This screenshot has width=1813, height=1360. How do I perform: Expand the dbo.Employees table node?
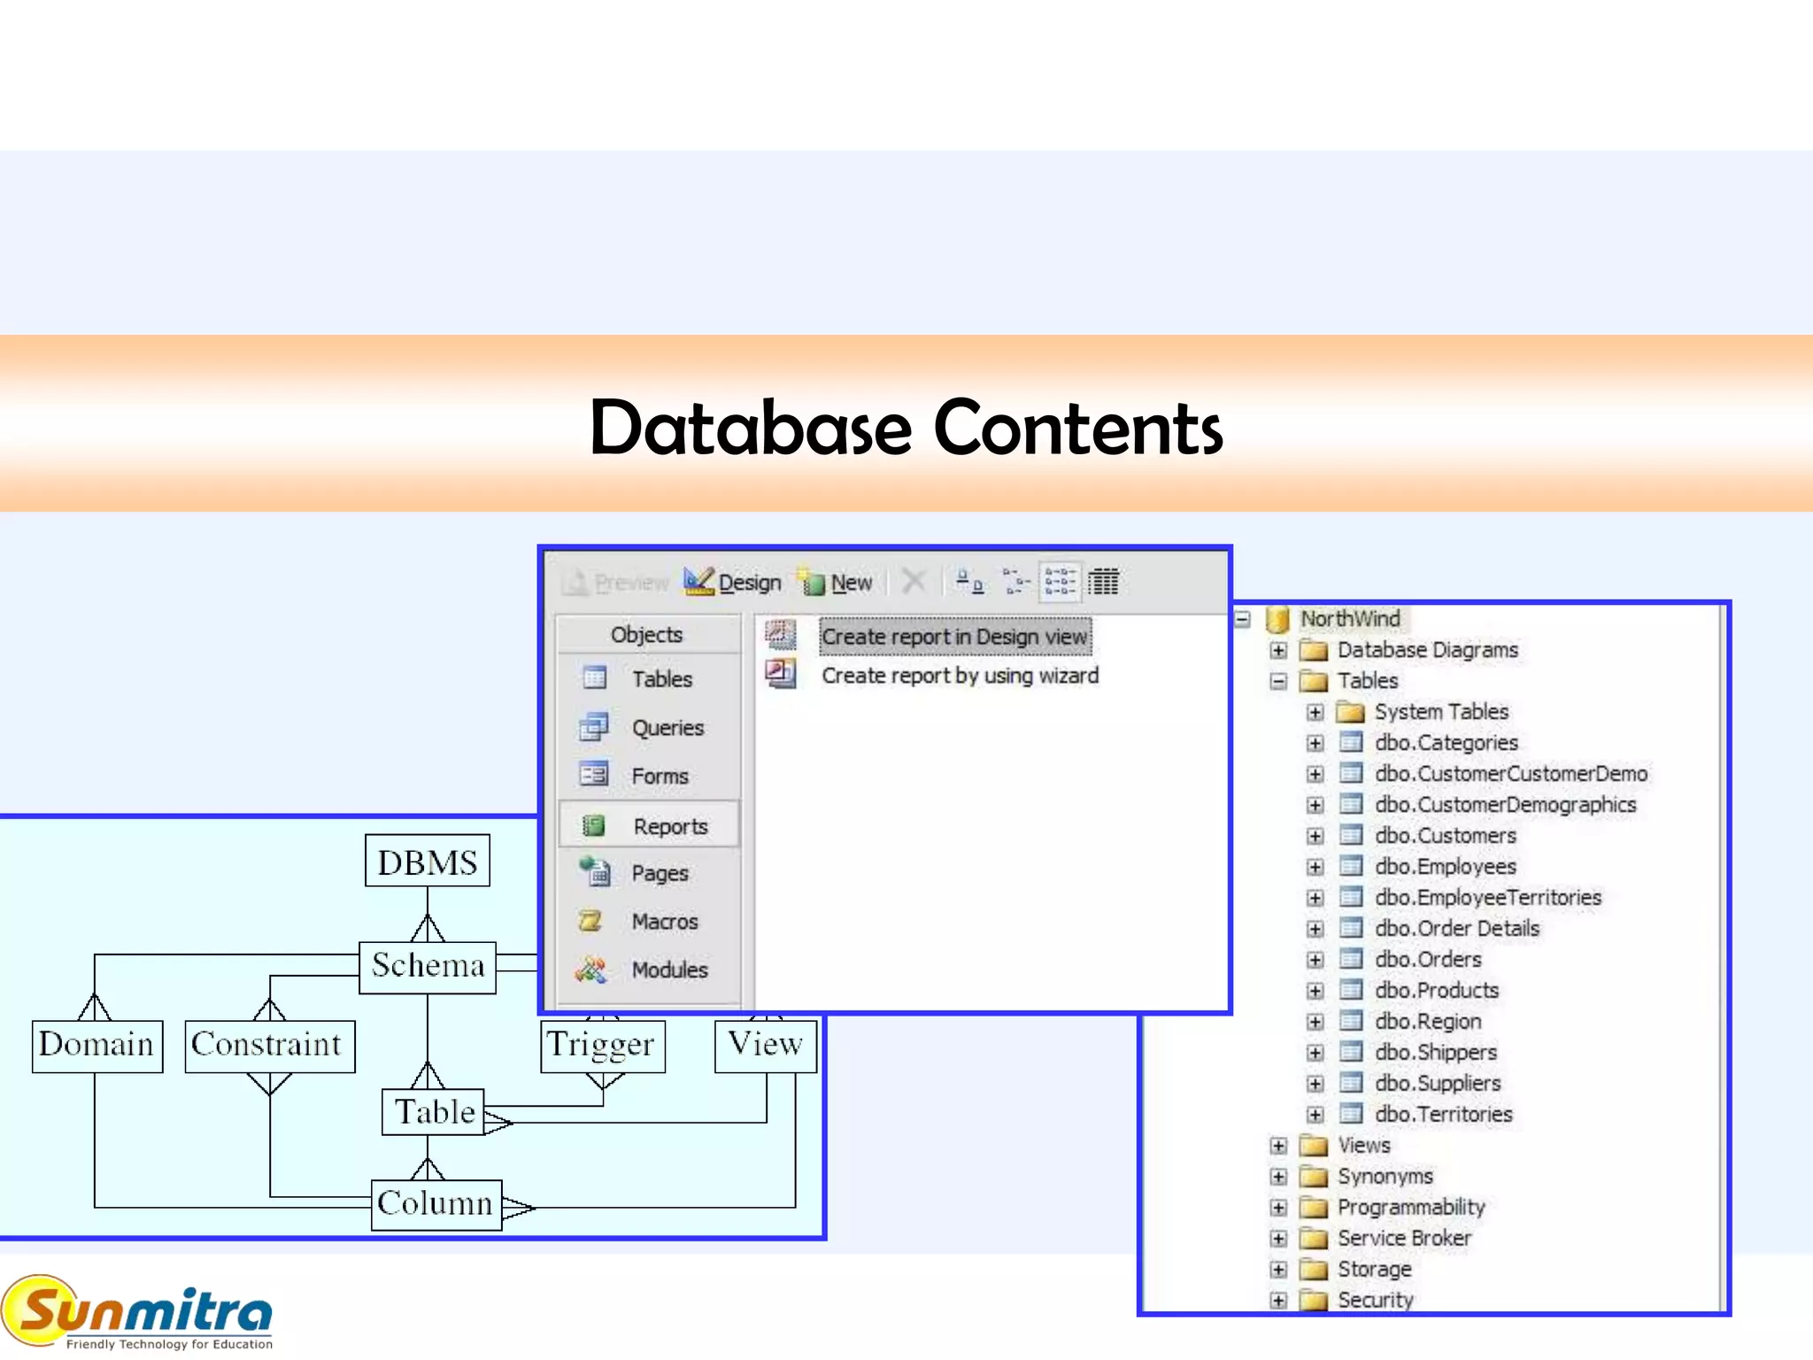[1315, 867]
